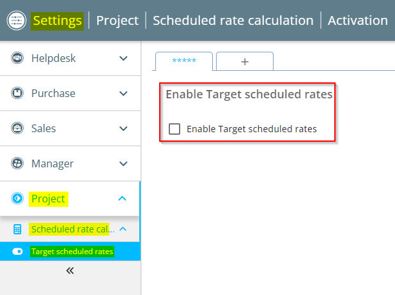
Task: Expand the Sales section chevron
Action: tap(123, 128)
